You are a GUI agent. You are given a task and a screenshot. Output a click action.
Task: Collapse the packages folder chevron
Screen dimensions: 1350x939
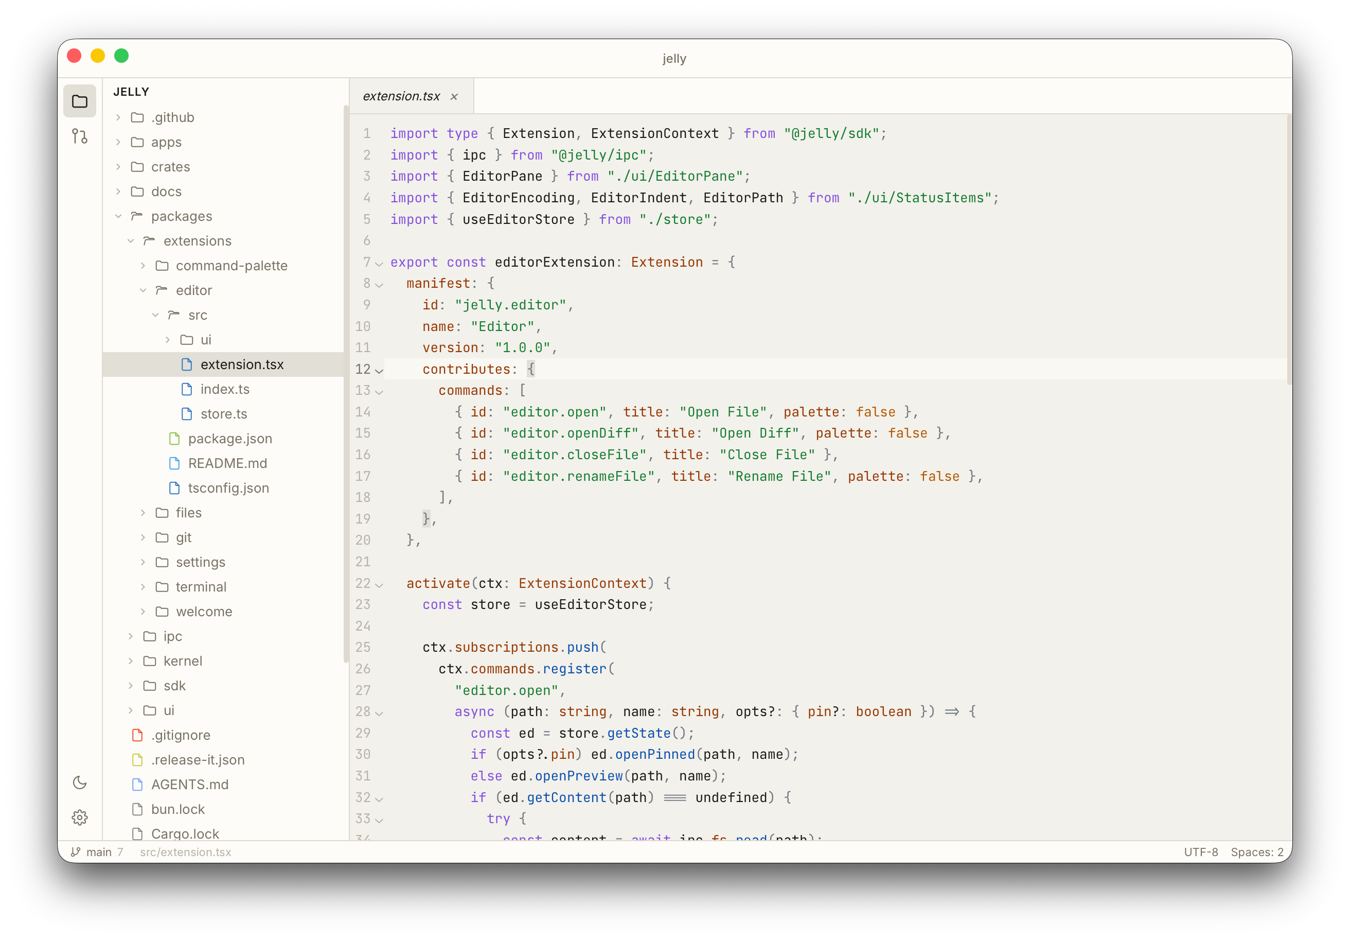118,216
